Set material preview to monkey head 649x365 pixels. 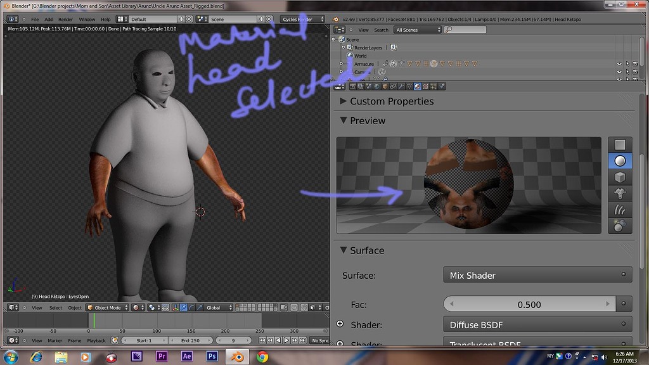620,193
